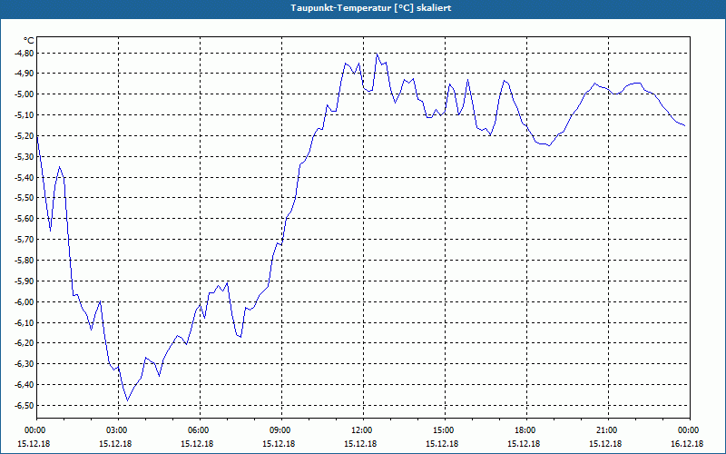
Task: Click the °C unit label
Action: (29, 41)
